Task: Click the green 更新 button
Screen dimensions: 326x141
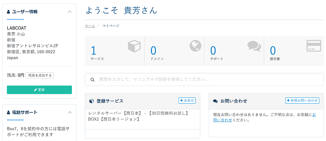Action: [39, 90]
